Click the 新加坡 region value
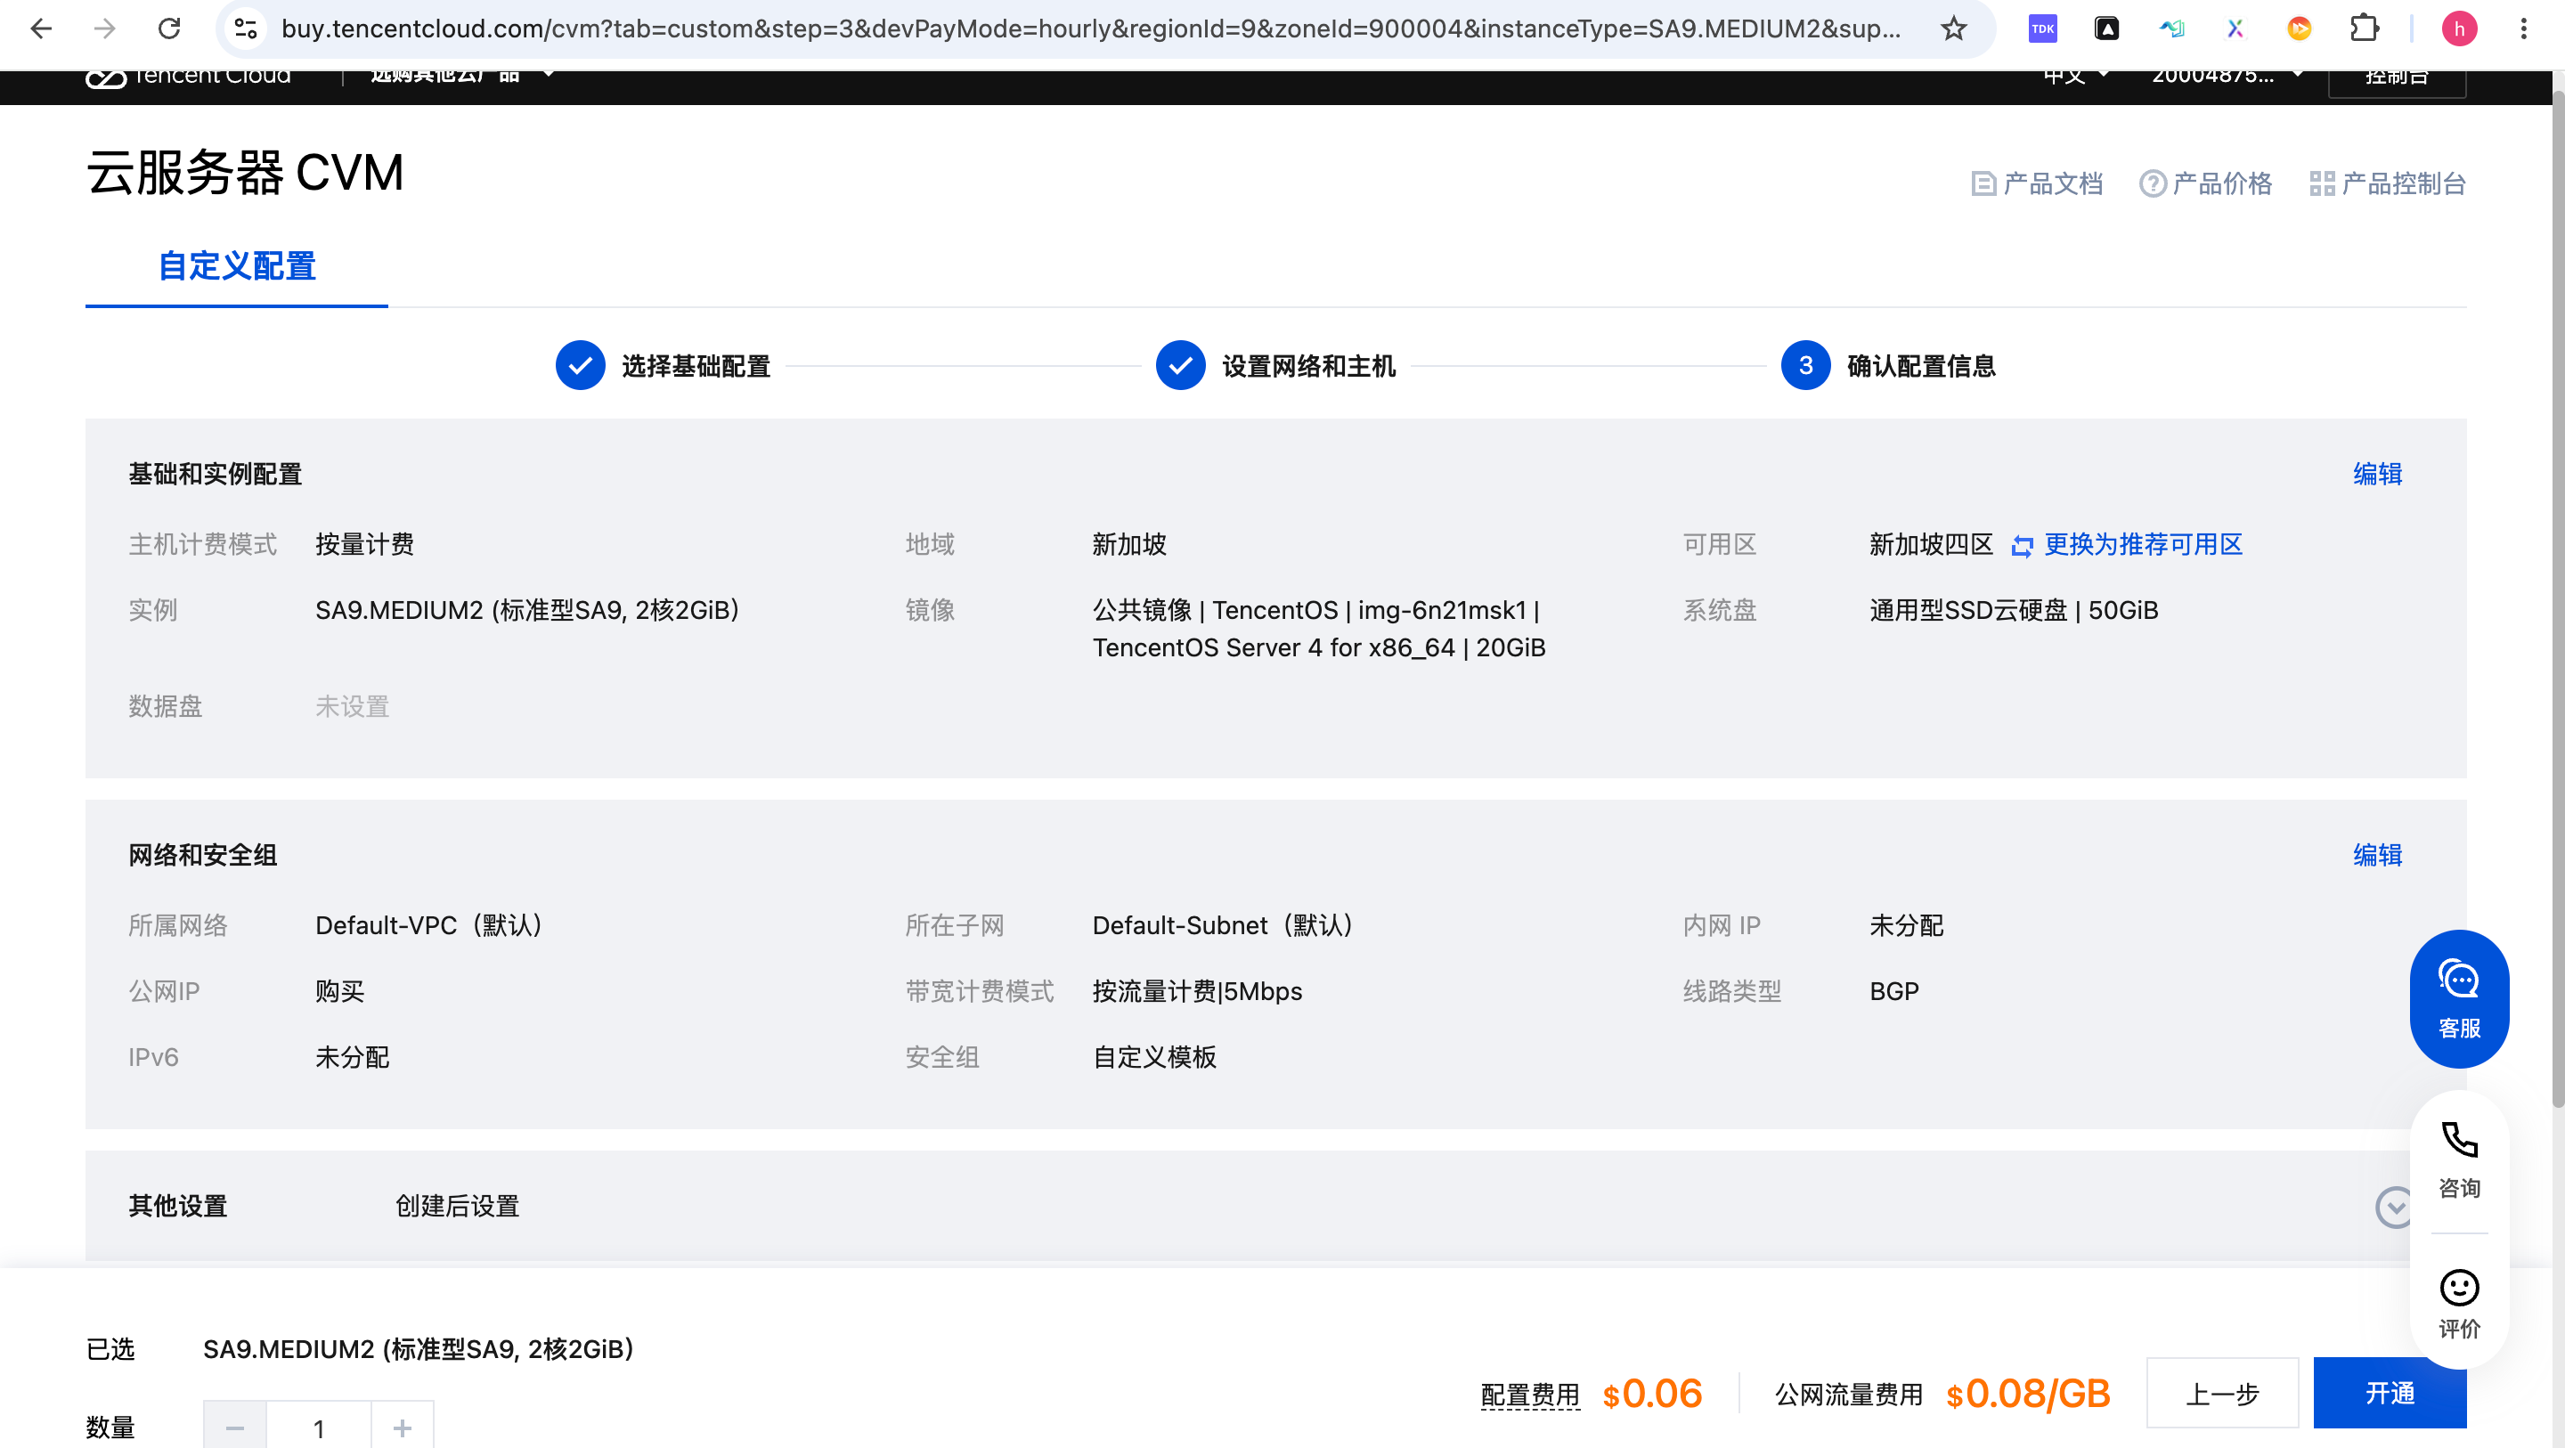 (x=1129, y=545)
